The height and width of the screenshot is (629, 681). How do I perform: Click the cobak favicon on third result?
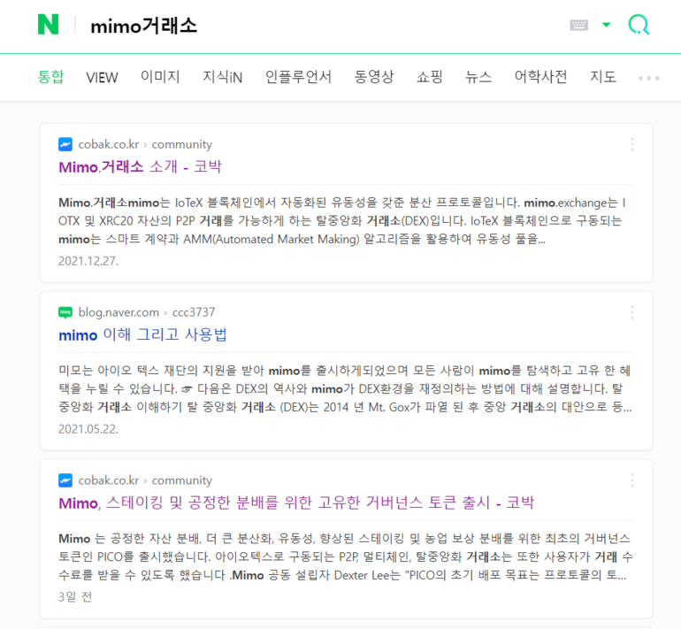point(65,480)
